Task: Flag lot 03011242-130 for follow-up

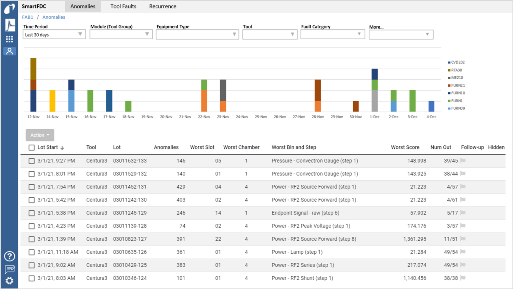Action: 463,200
